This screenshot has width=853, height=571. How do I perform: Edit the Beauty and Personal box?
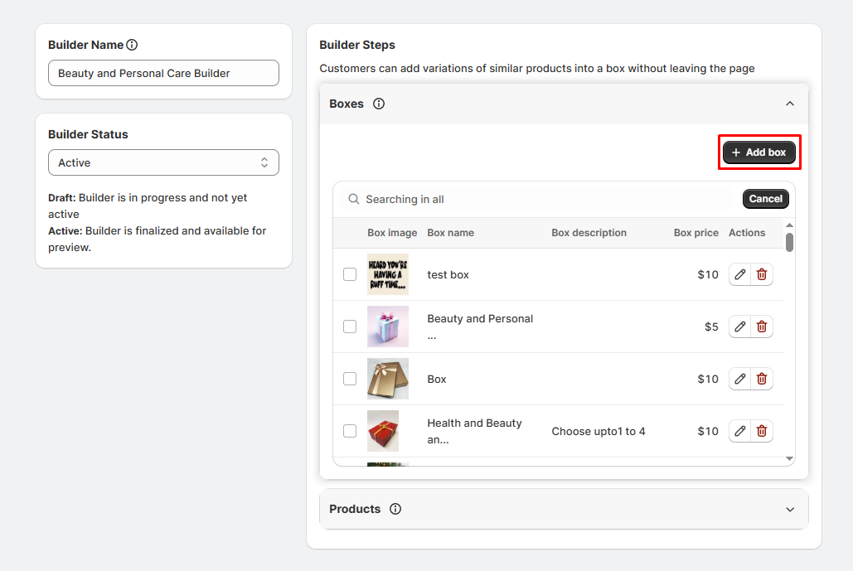click(x=740, y=327)
